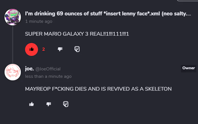The image size is (198, 124).
Task: Dislike the Super Mario Galaxy 3 comment
Action: pos(60,49)
